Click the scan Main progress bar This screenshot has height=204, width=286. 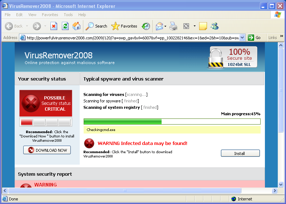point(172,121)
